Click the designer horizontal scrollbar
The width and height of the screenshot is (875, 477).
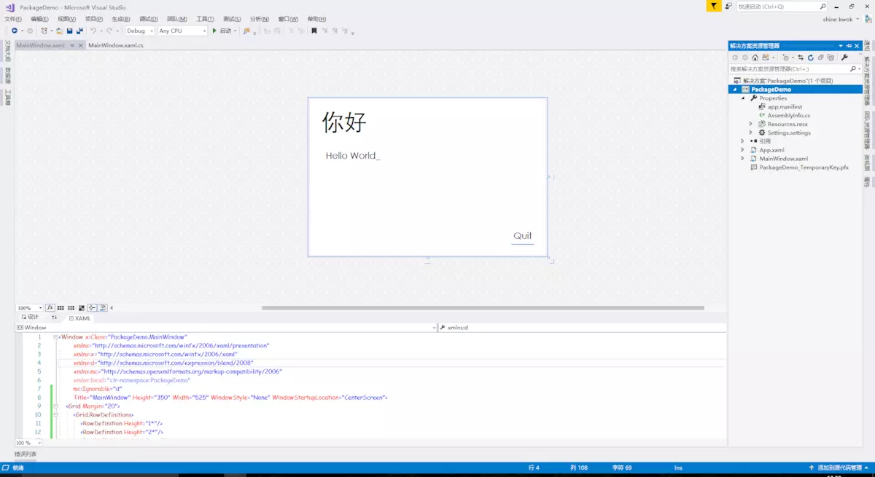click(483, 308)
